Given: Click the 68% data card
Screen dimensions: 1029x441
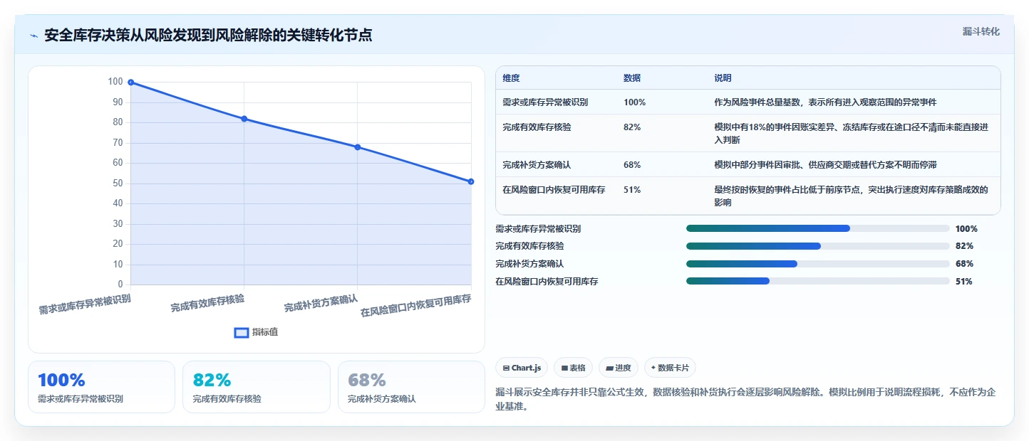Looking at the screenshot, I should click(x=411, y=387).
